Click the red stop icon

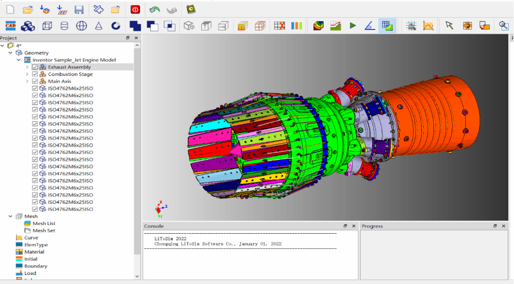pyautogui.click(x=135, y=9)
